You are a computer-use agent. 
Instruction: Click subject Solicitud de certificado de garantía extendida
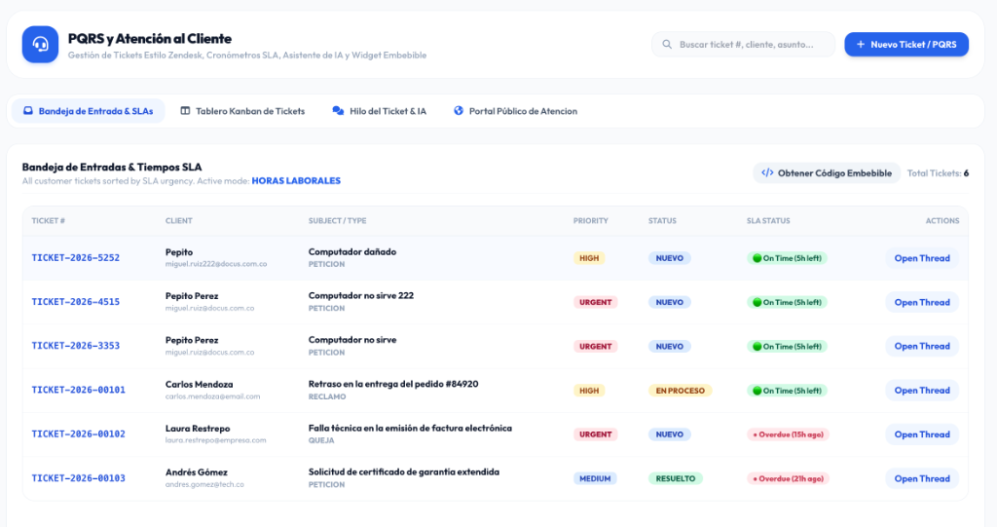404,472
